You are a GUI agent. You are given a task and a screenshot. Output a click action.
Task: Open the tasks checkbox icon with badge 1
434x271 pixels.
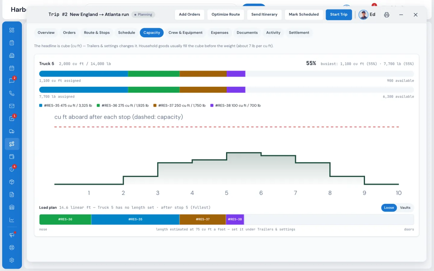click(x=12, y=119)
